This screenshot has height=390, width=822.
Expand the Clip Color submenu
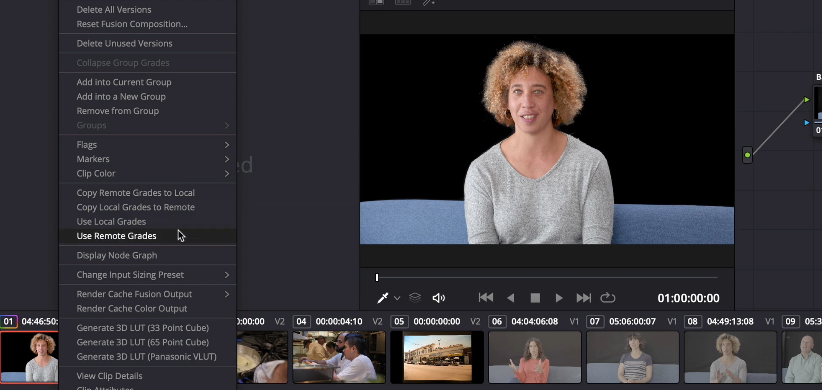tap(148, 173)
